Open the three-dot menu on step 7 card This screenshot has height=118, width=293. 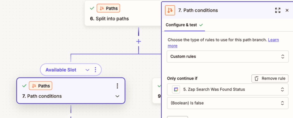117,86
